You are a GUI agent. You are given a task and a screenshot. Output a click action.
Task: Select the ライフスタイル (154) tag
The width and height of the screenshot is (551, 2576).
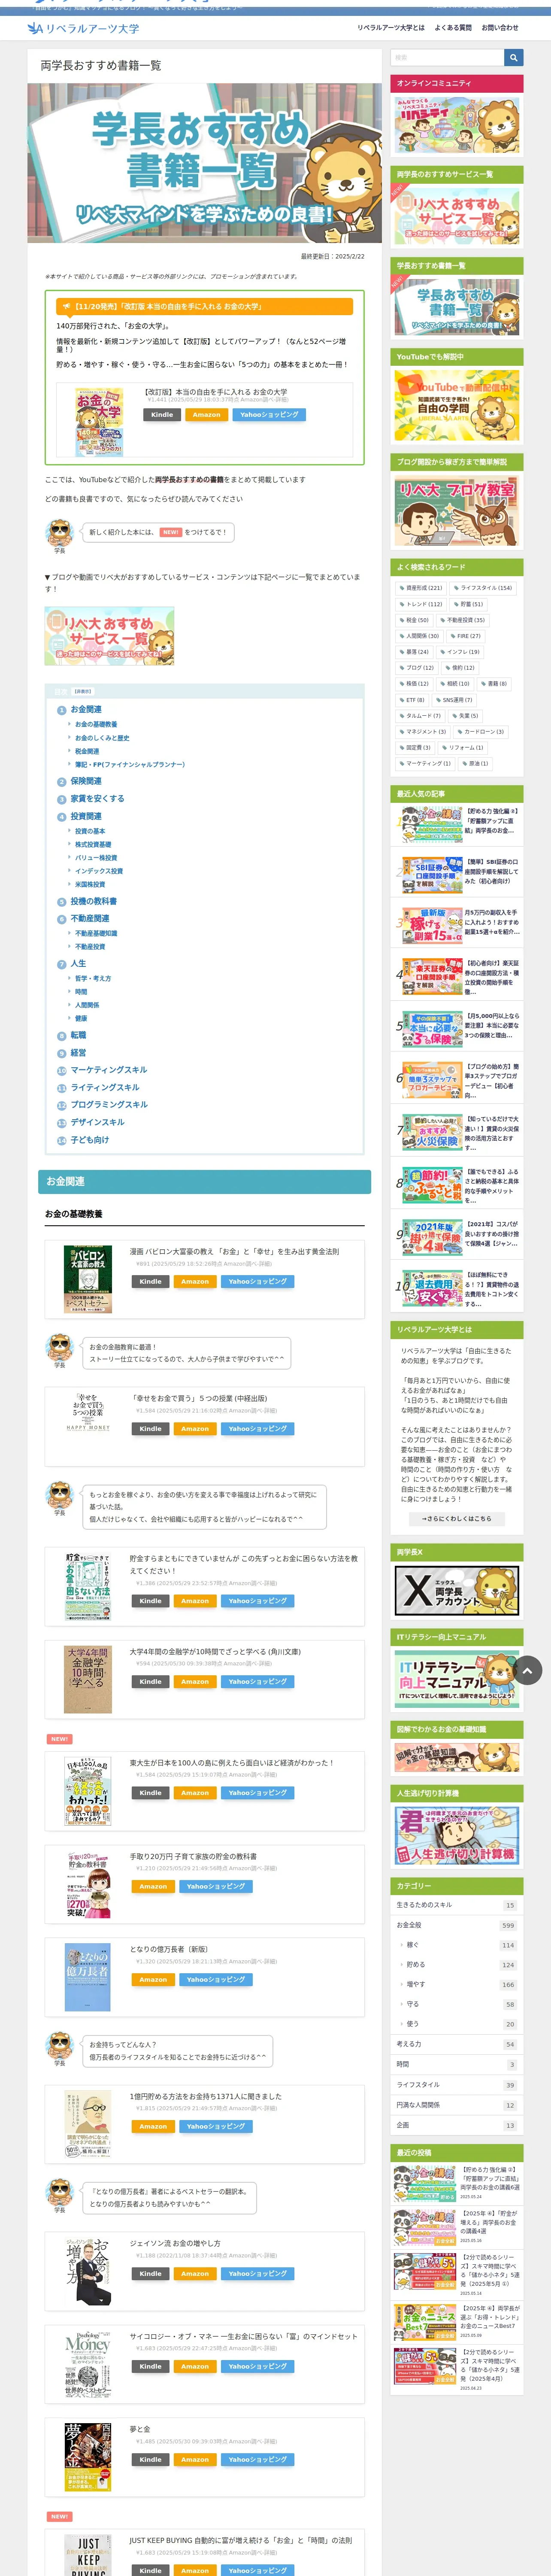coord(483,588)
